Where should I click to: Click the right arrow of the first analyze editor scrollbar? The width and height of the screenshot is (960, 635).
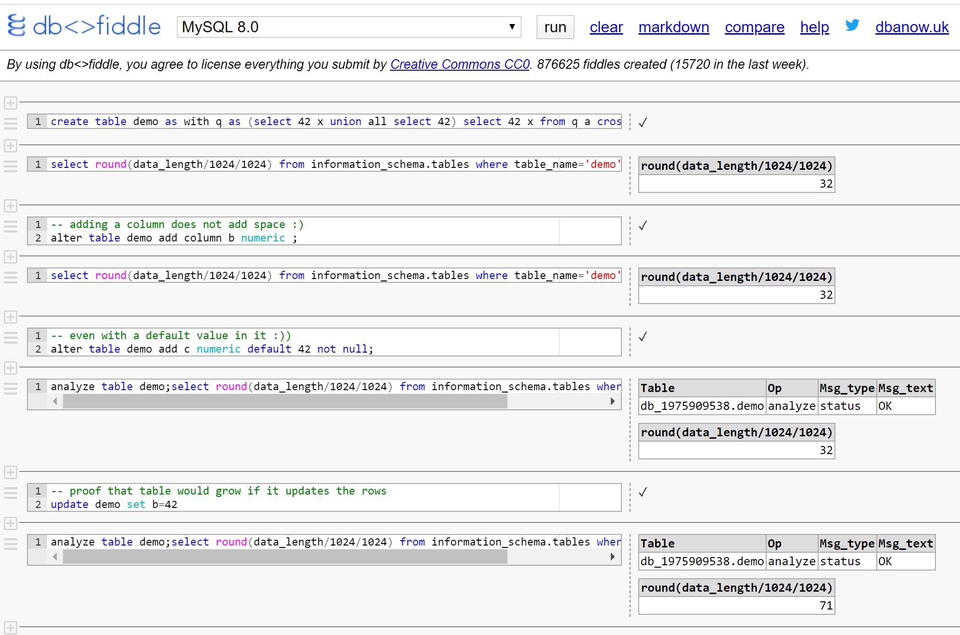click(x=612, y=401)
